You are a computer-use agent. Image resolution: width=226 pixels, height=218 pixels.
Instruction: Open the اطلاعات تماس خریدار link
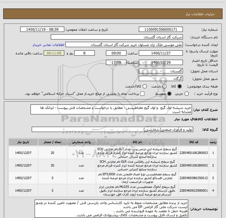(x=48, y=45)
